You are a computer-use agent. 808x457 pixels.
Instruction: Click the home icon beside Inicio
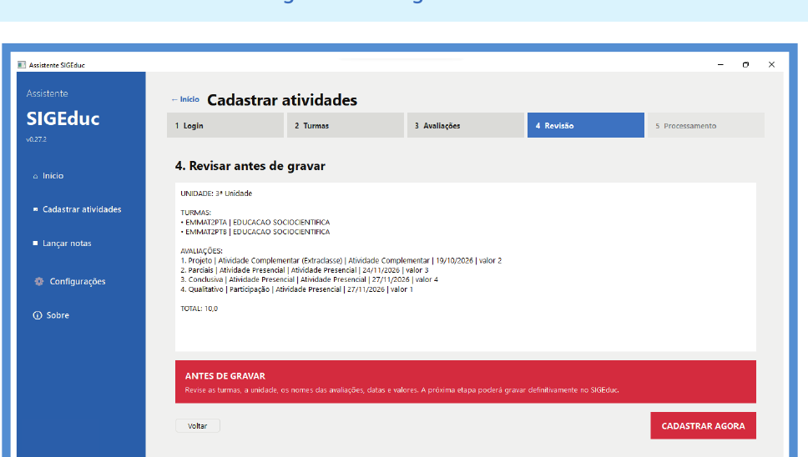click(x=35, y=176)
